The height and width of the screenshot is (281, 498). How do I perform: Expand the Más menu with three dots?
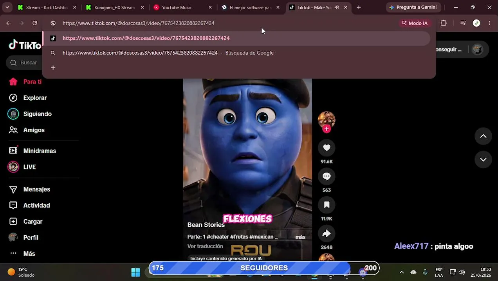click(22, 253)
